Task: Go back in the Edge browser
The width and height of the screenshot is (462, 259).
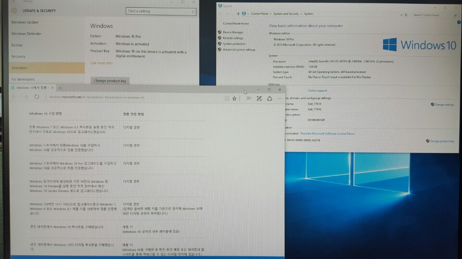Action: pyautogui.click(x=14, y=97)
